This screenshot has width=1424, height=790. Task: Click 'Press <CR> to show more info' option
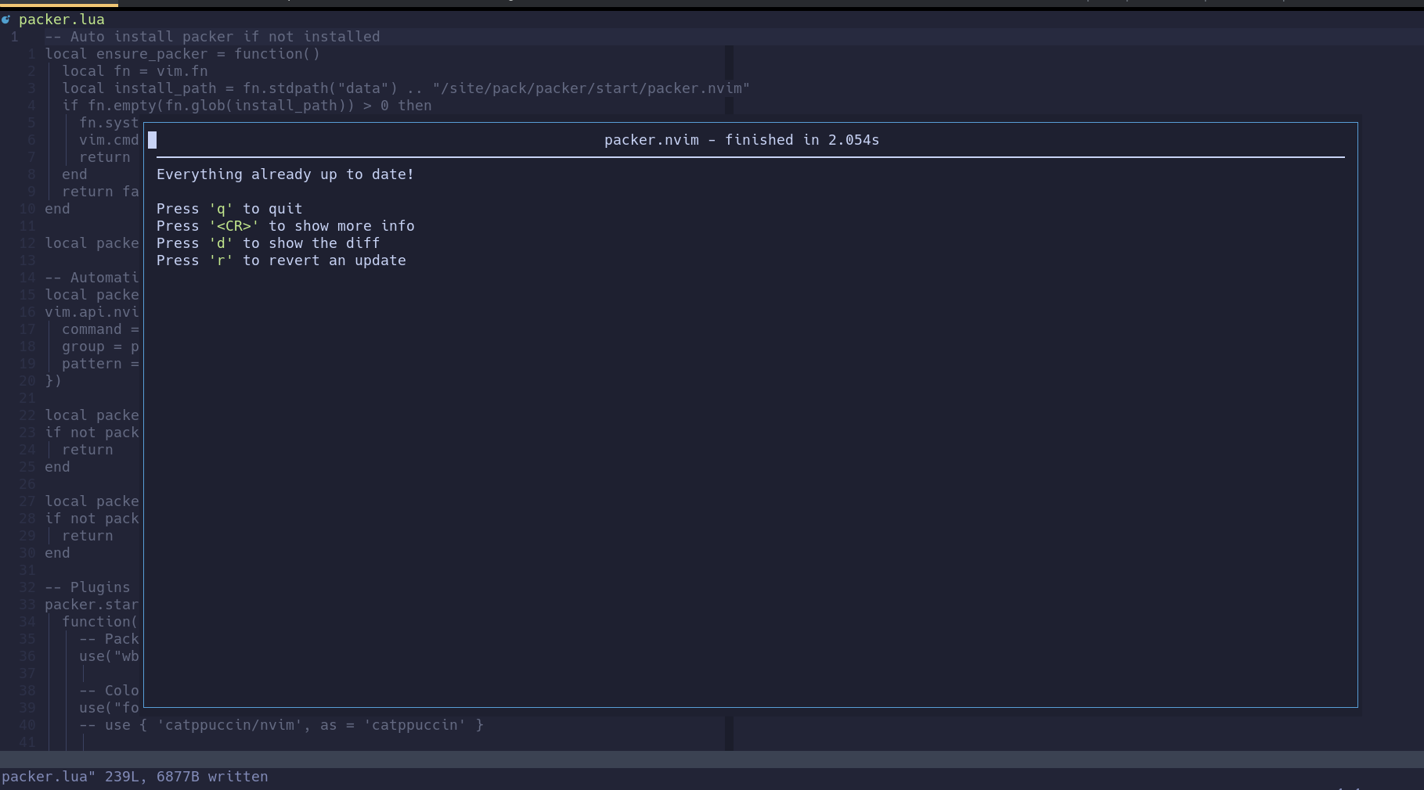tap(285, 225)
